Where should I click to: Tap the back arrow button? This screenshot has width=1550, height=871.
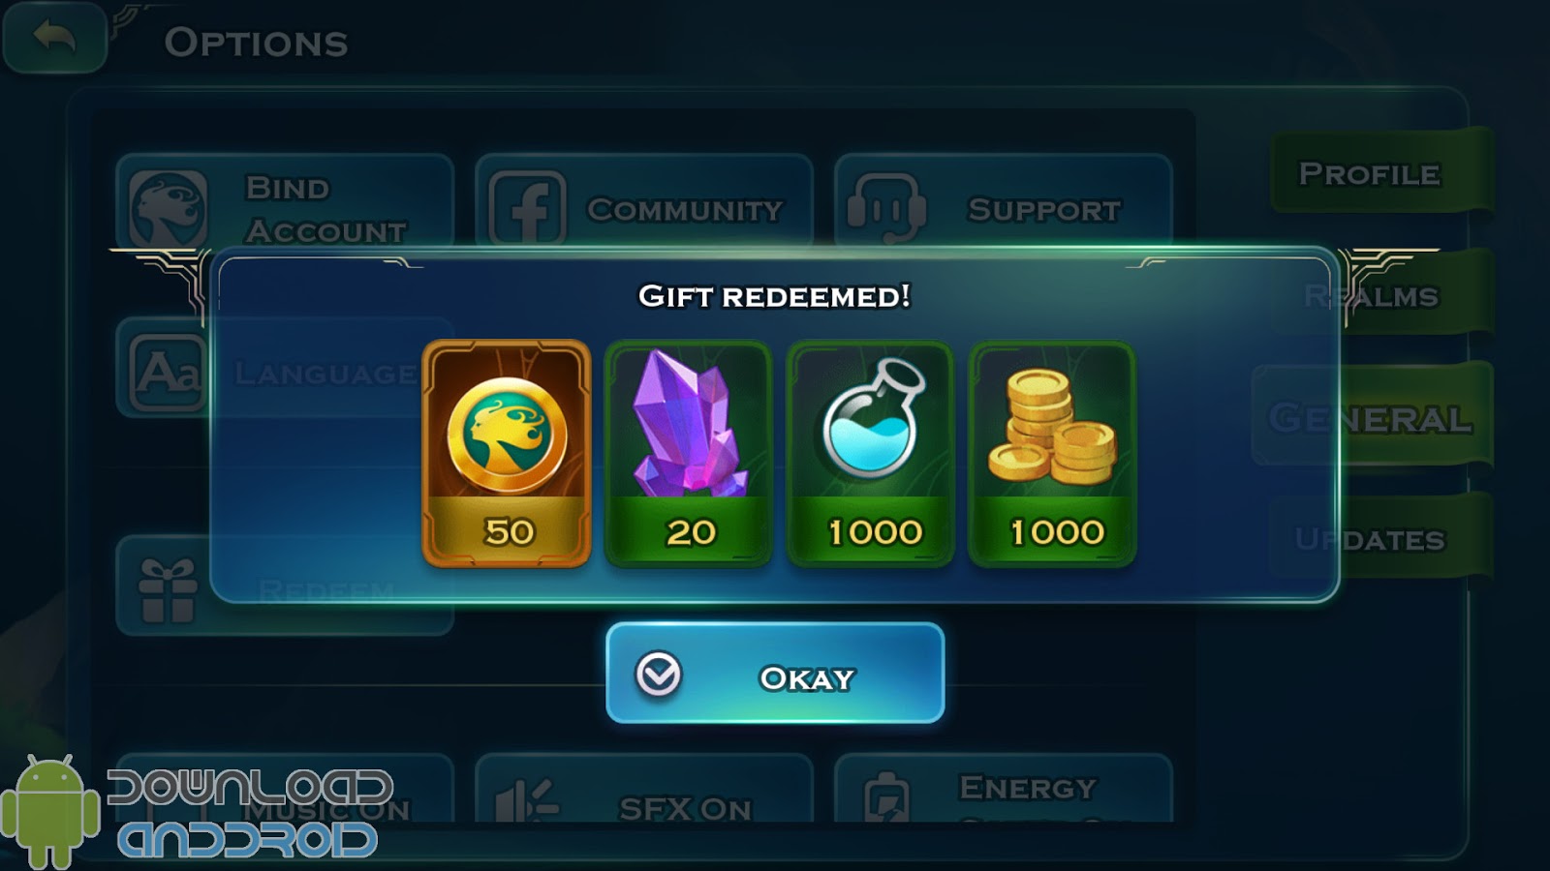[x=55, y=38]
